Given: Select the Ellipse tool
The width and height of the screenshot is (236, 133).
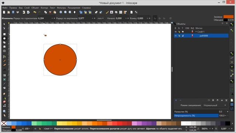Looking at the screenshot, I should click(4, 38).
